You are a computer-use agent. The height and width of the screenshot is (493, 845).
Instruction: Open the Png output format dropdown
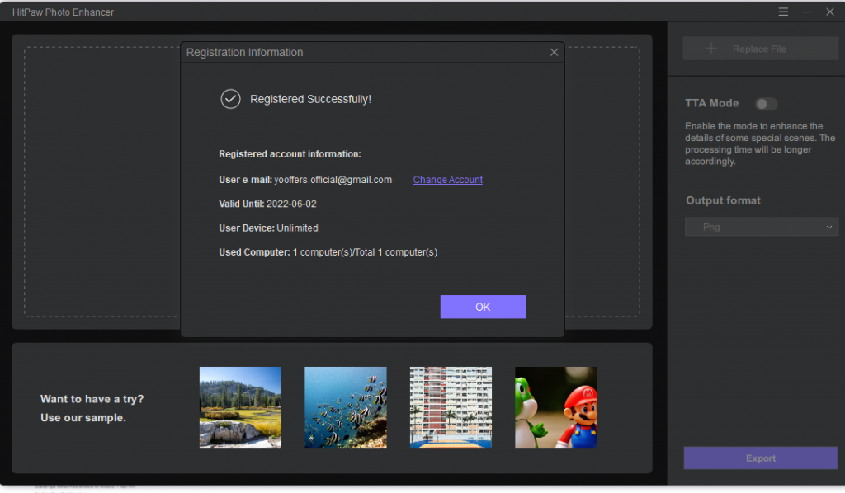[x=762, y=227]
